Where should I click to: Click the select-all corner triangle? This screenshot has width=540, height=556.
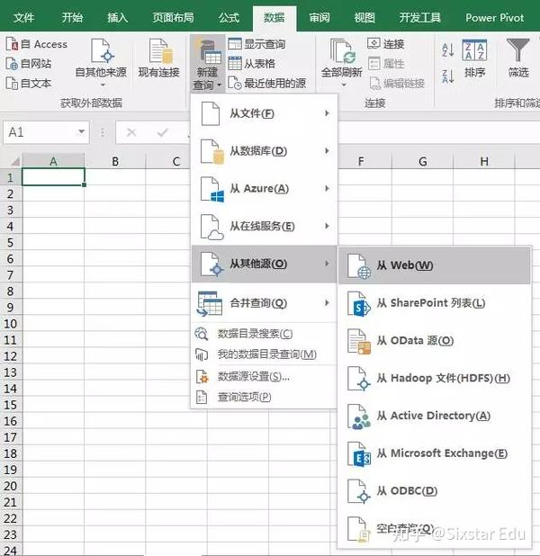pos(14,161)
